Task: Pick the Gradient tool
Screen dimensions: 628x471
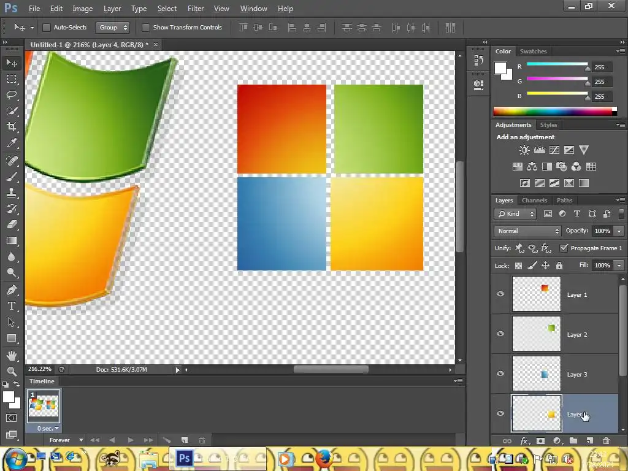Action: pos(12,240)
